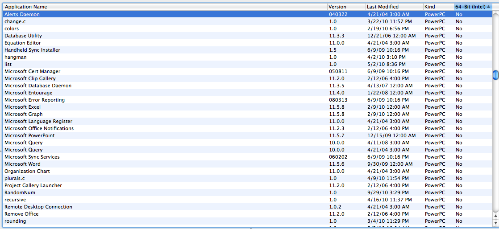
Task: Select the Database Utility row
Action: tap(248, 36)
